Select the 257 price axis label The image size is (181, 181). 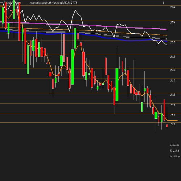(x=172, y=42)
